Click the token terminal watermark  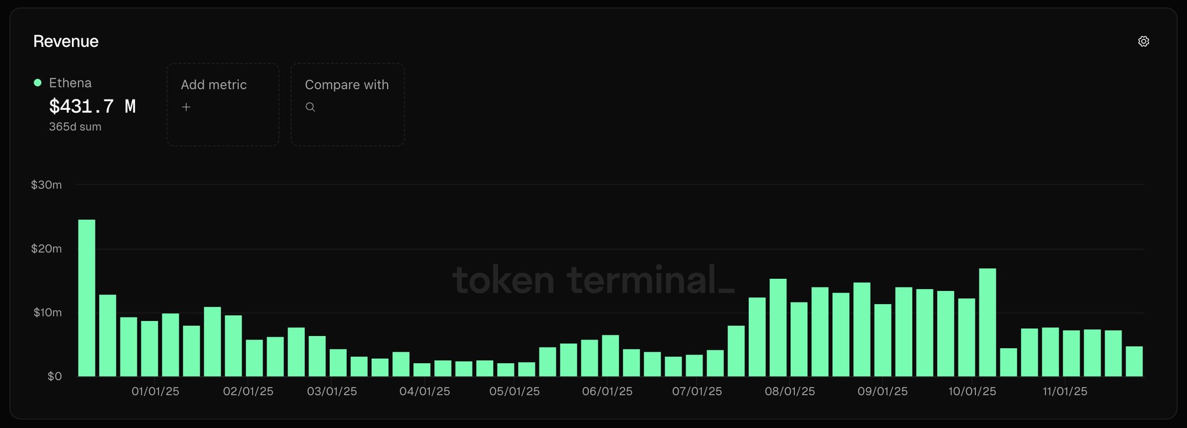[x=593, y=280]
